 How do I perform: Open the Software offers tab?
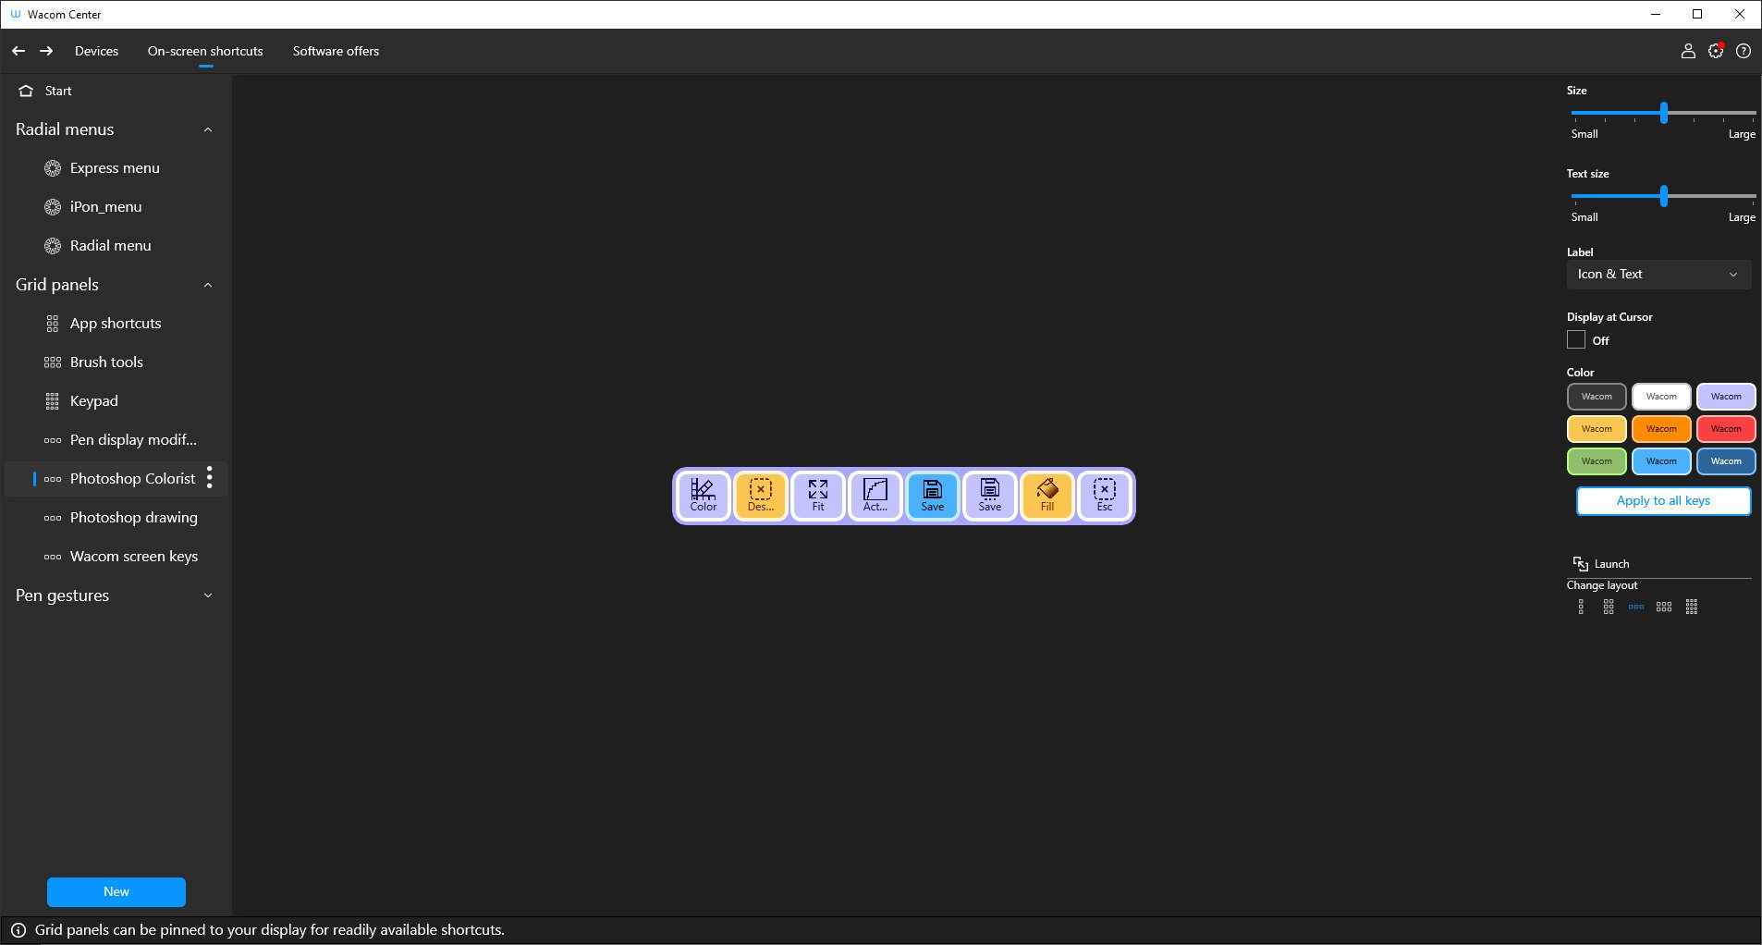click(x=336, y=51)
